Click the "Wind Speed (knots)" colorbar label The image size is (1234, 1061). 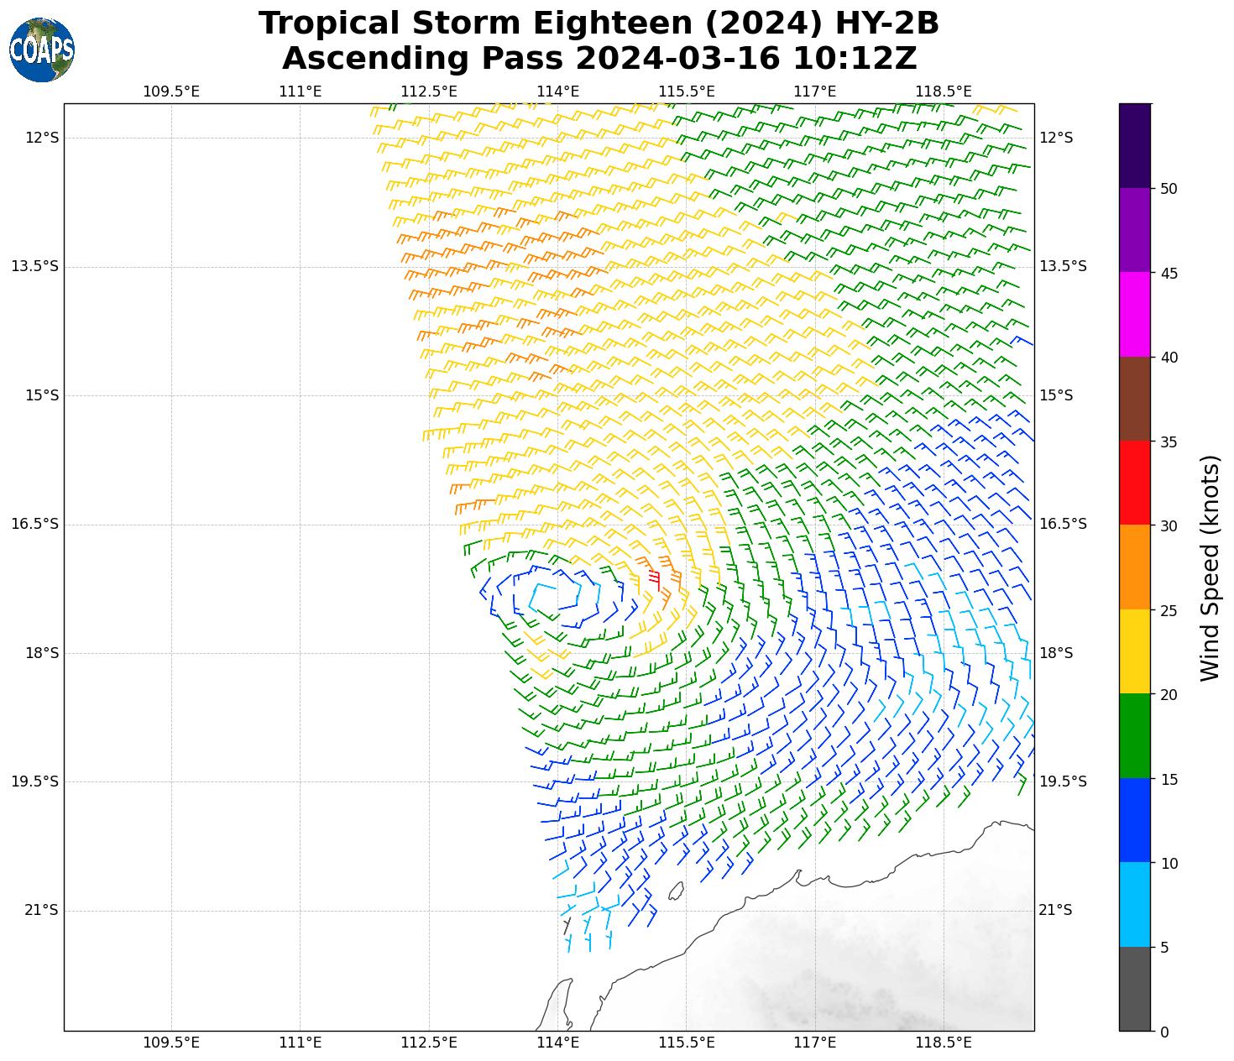tap(1210, 567)
